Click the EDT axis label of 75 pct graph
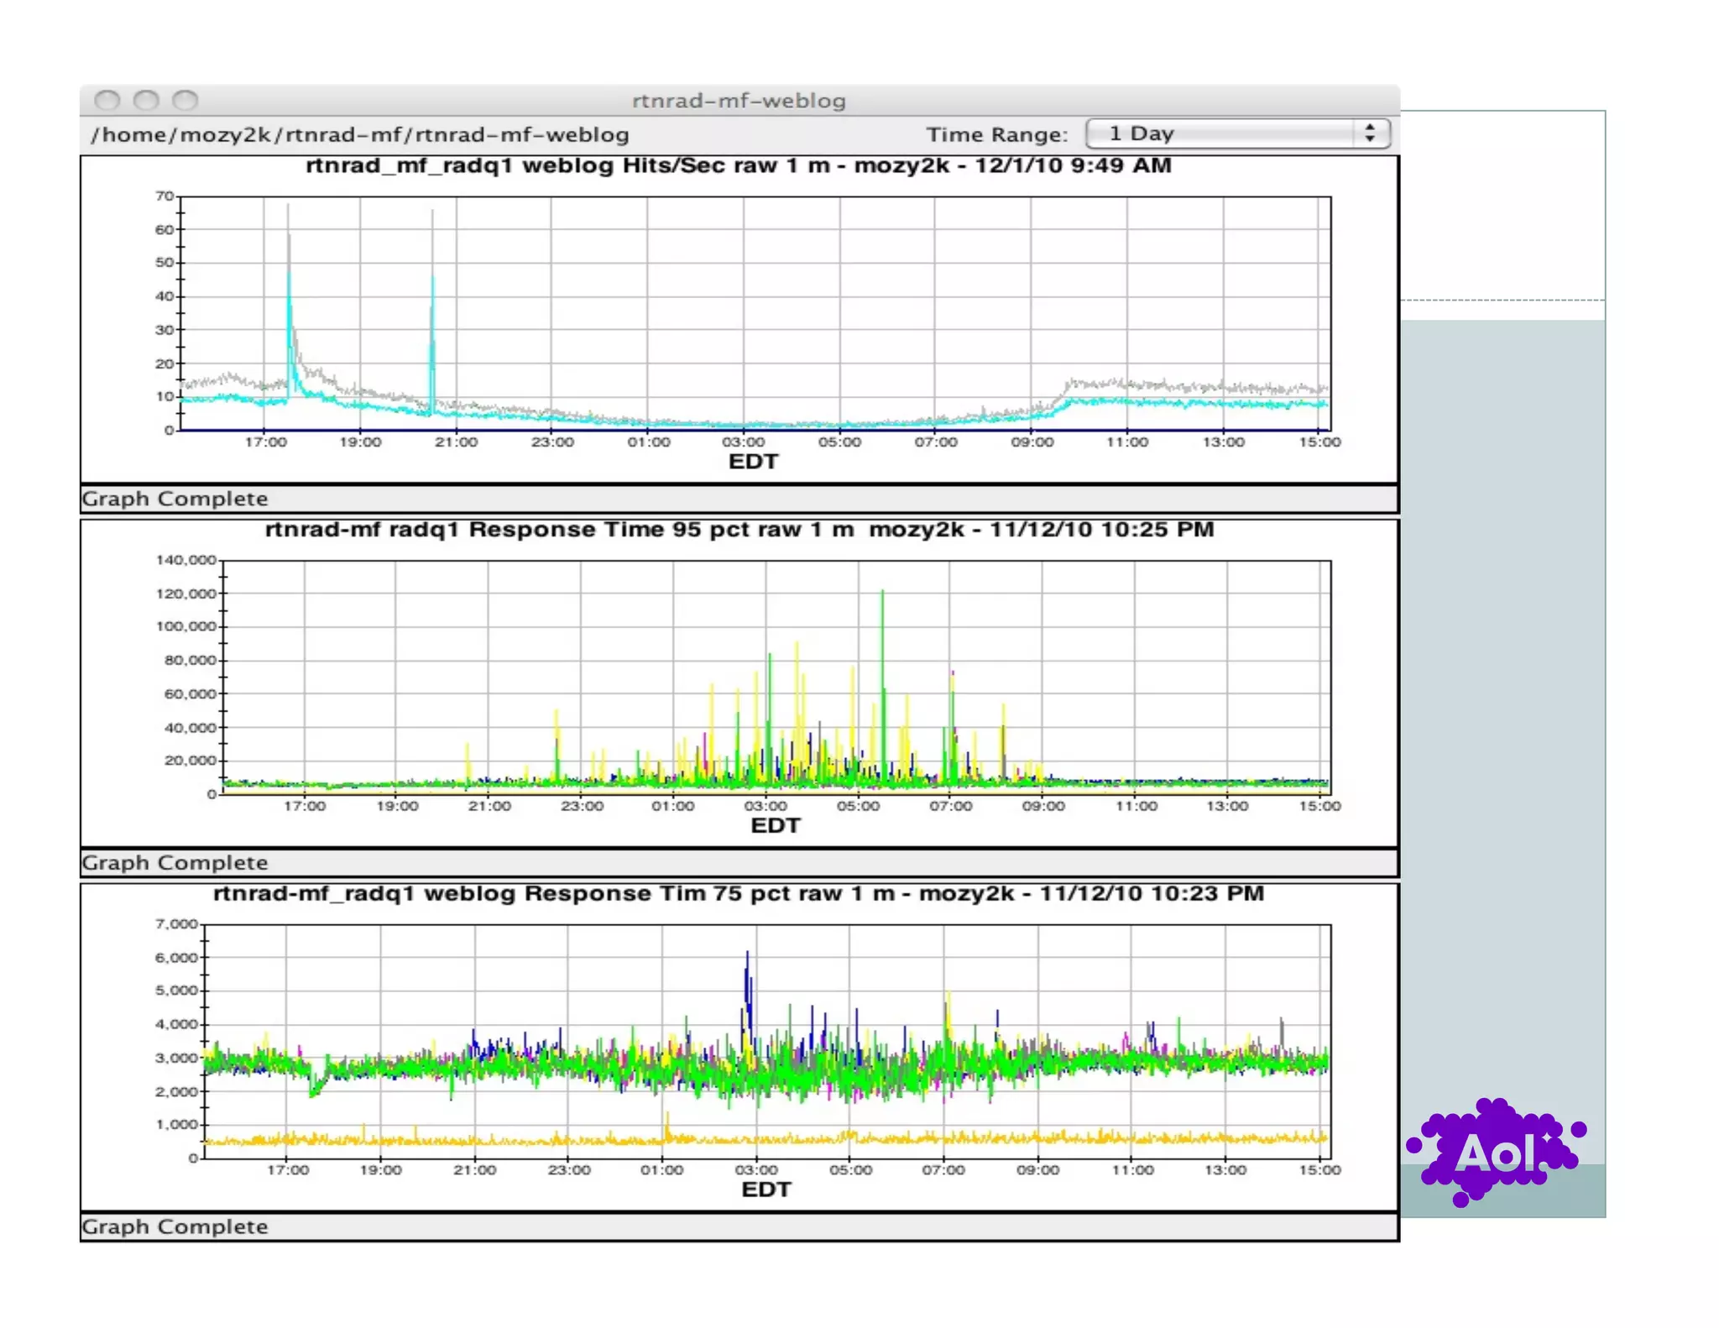Viewport: 1719px width, 1328px height. pyautogui.click(x=765, y=1190)
